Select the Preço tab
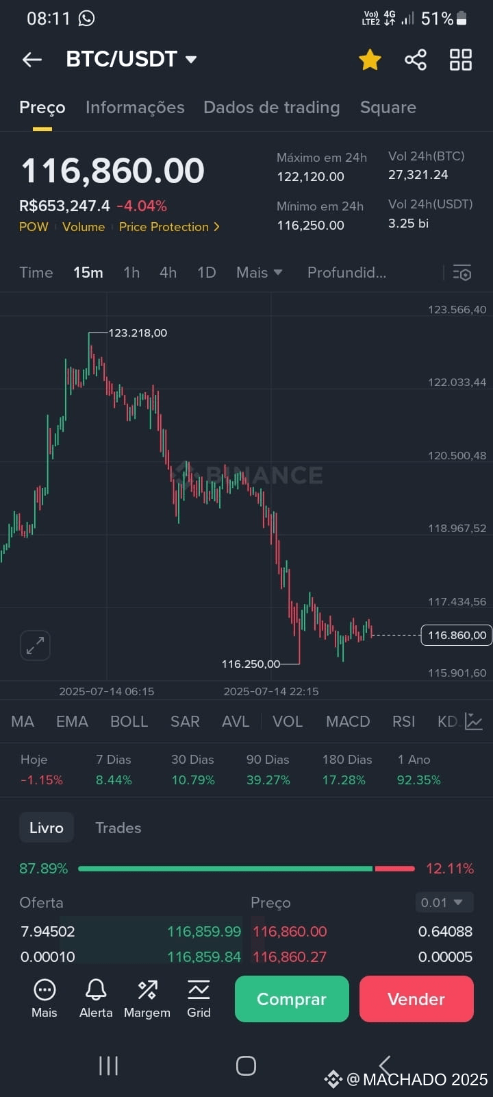The image size is (493, 1097). click(42, 107)
